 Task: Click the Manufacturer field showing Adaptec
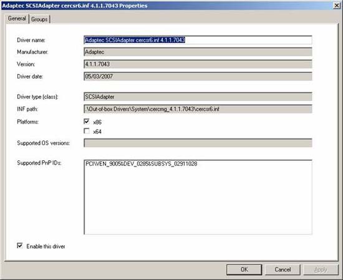pos(198,52)
